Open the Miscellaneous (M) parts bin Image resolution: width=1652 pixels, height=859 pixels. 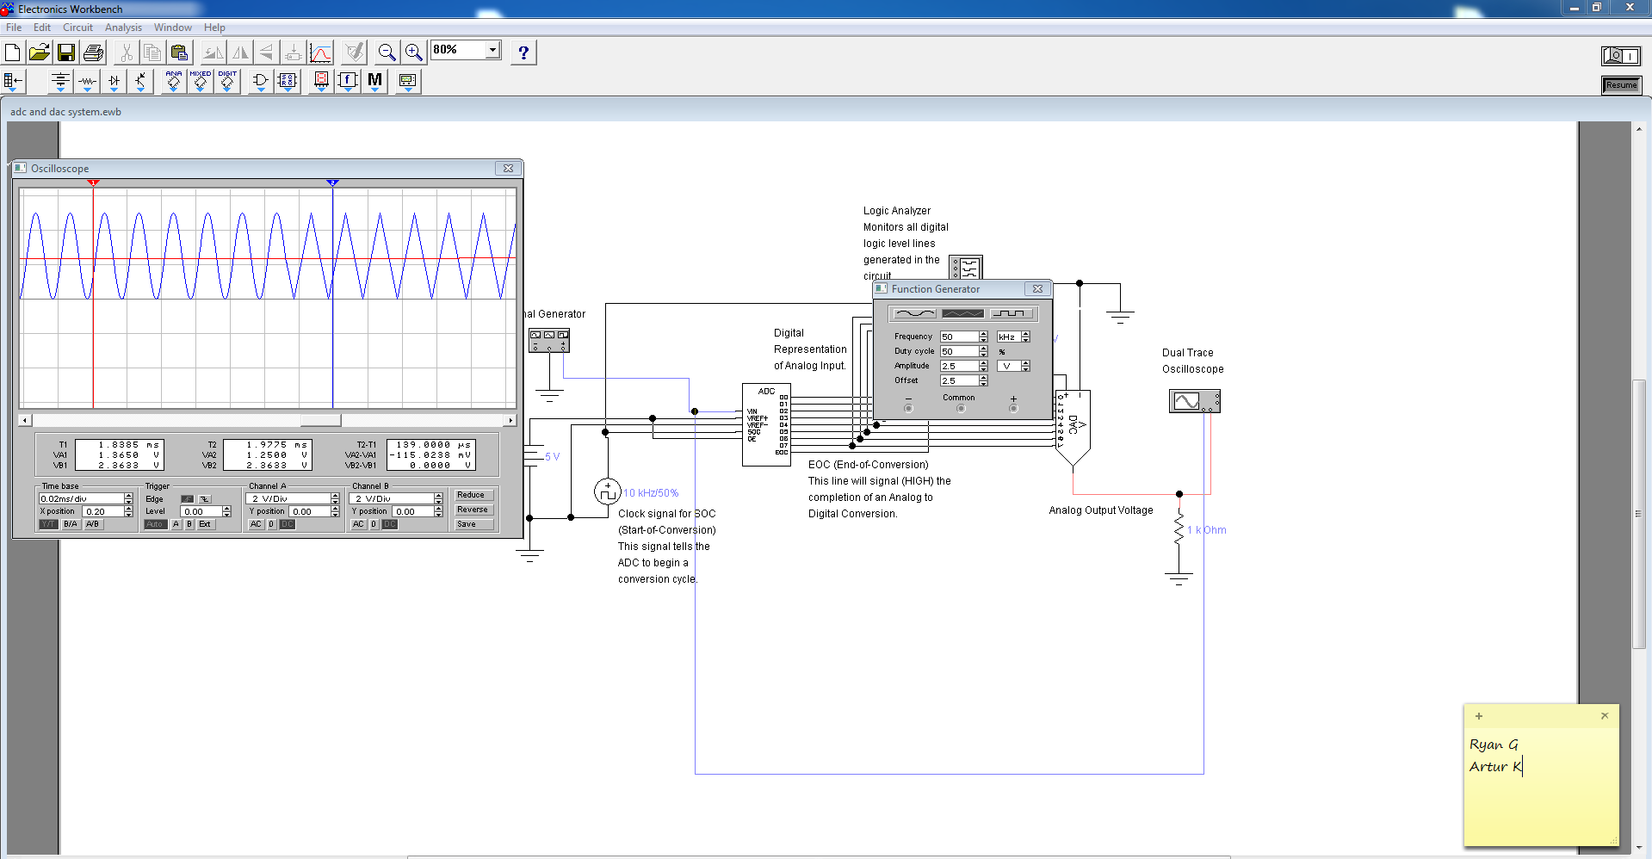(374, 82)
